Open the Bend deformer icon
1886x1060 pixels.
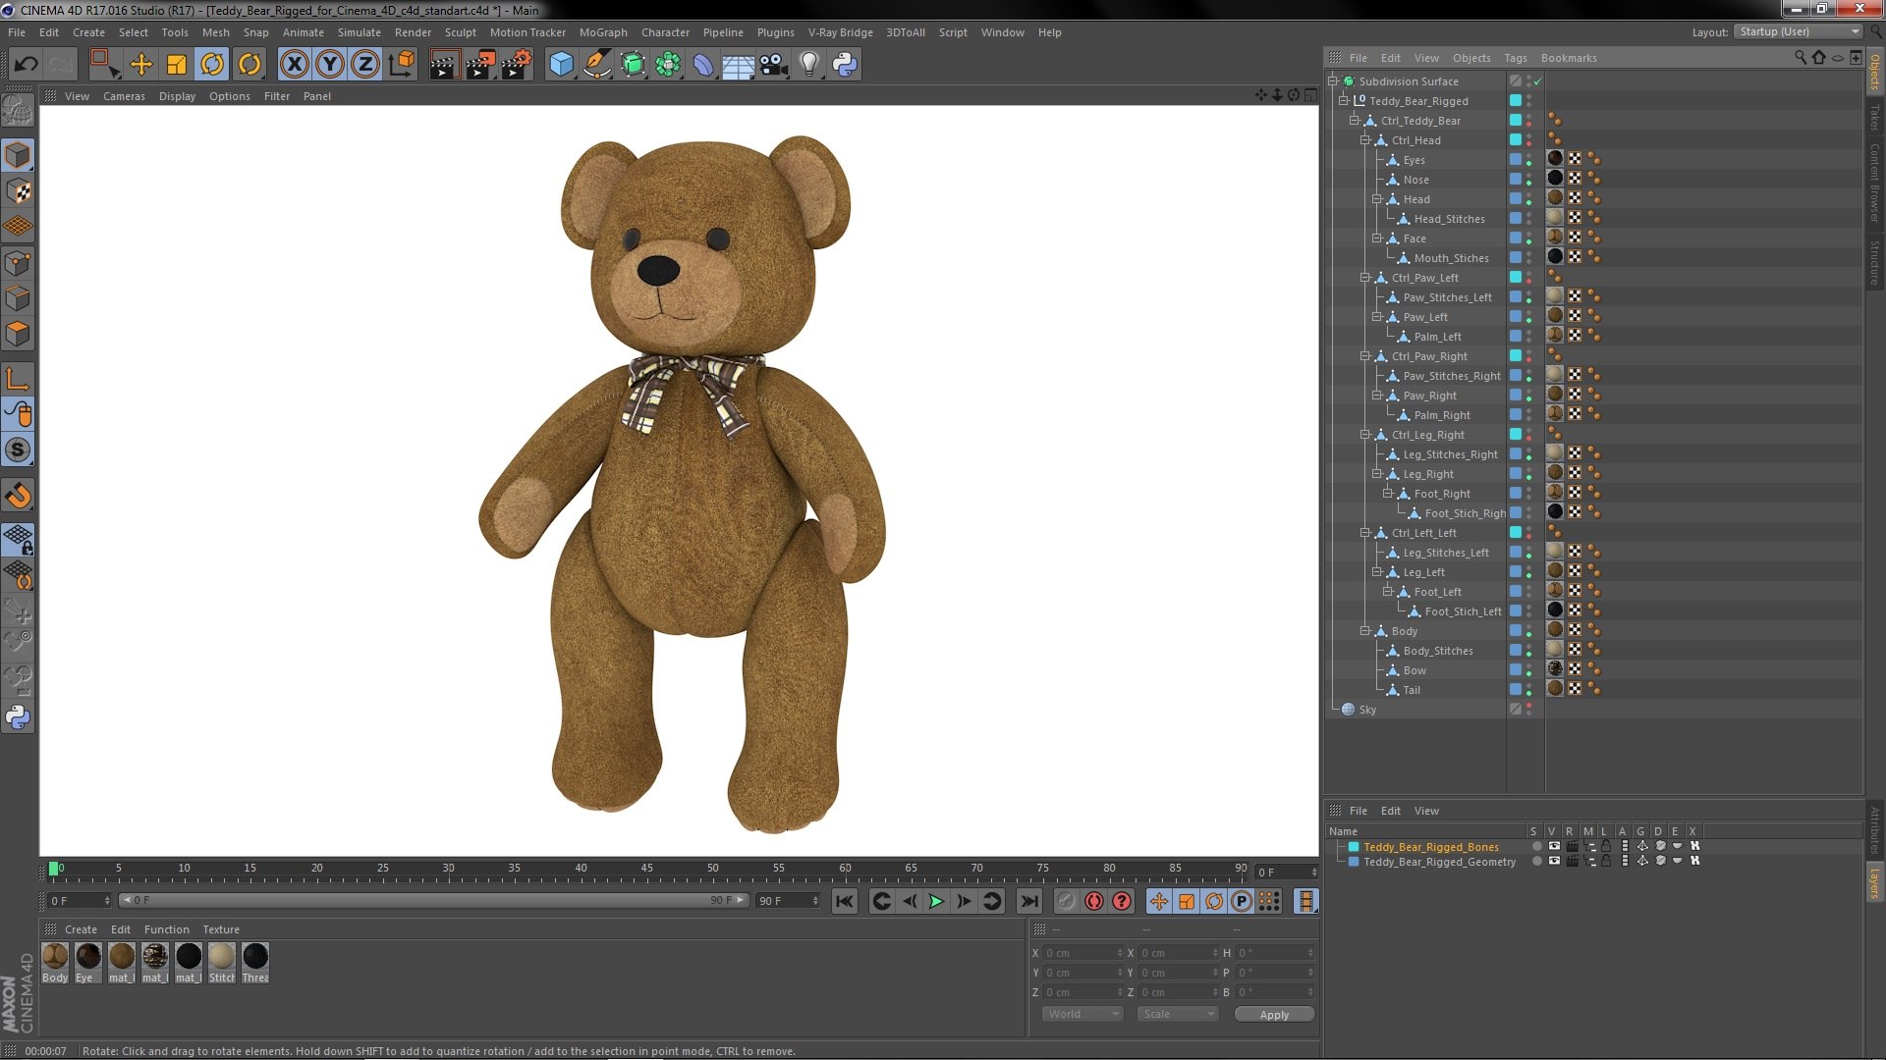(703, 65)
